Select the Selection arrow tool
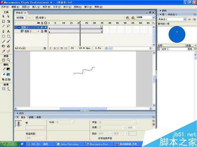This screenshot has height=147, width=197. pos(4,16)
